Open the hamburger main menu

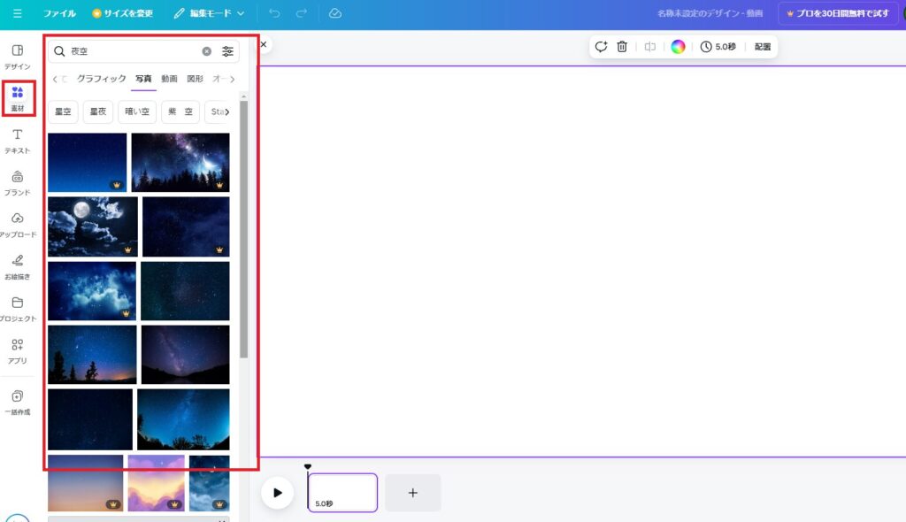click(18, 13)
